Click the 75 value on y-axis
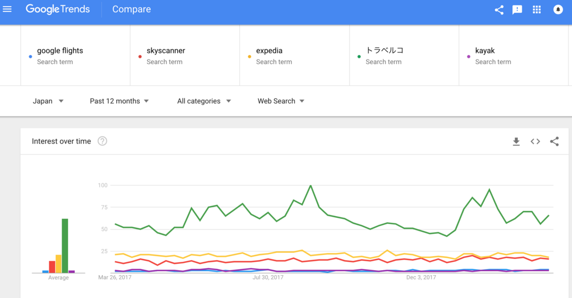Image resolution: width=572 pixels, height=298 pixels. [x=104, y=207]
